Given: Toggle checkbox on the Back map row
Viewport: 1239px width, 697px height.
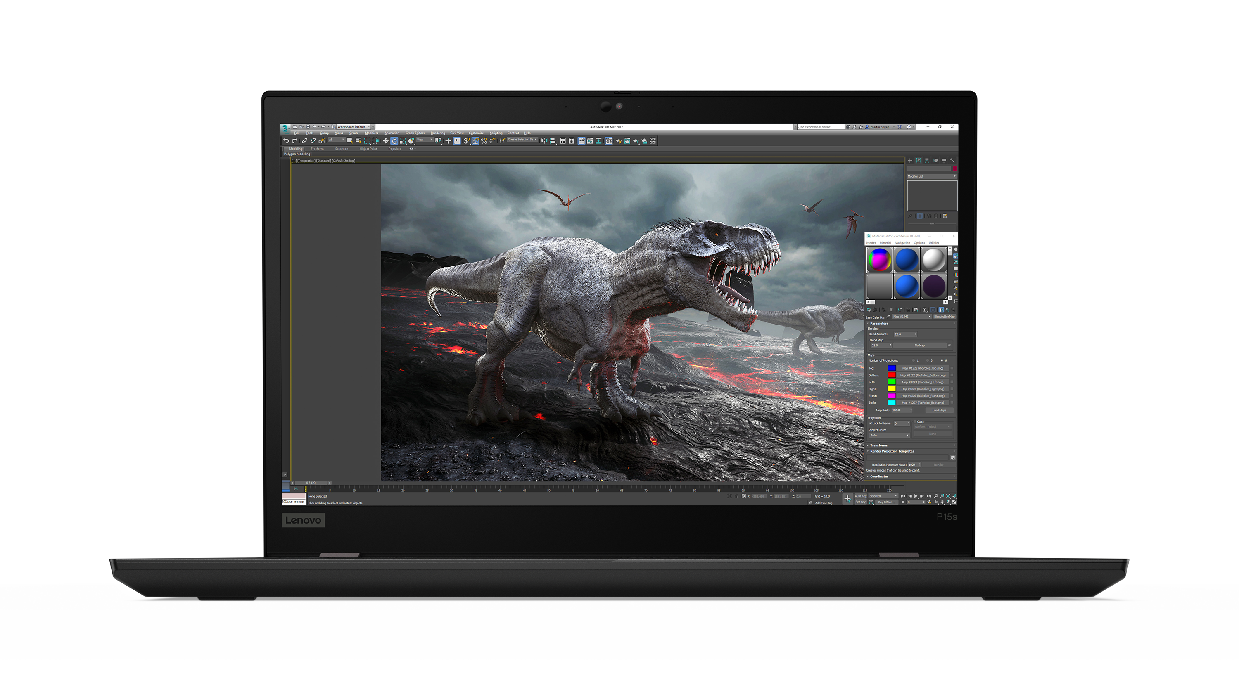Looking at the screenshot, I should (952, 403).
